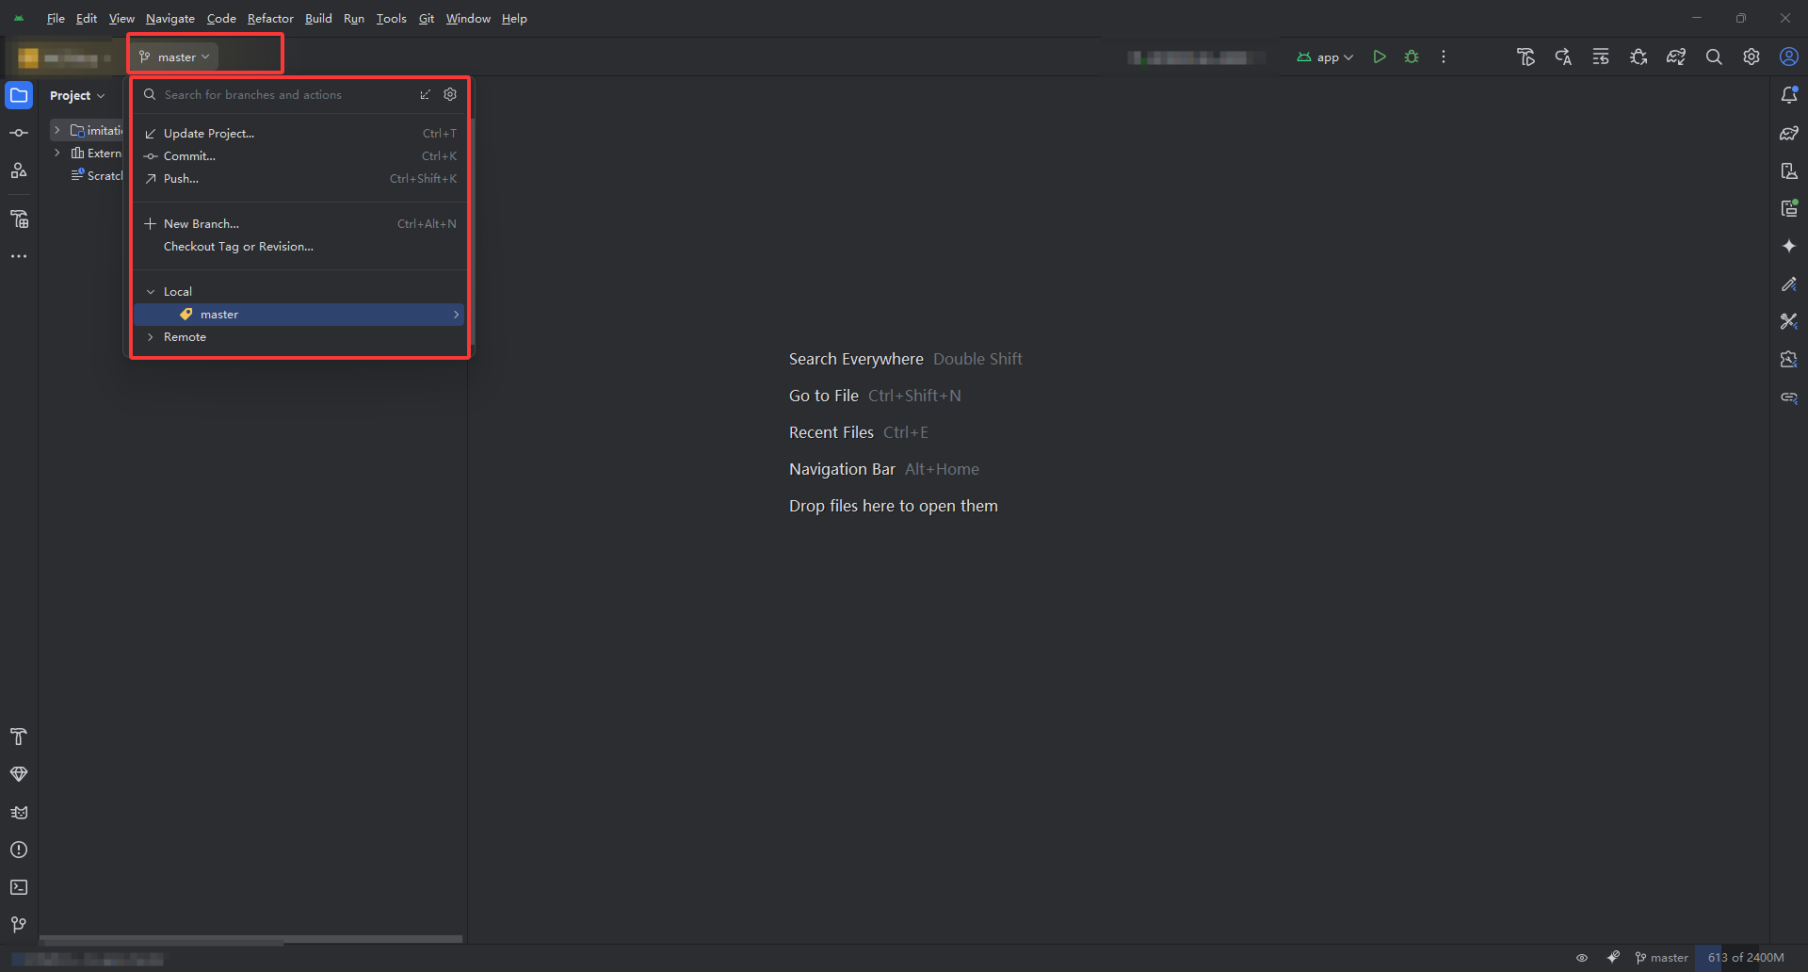Viewport: 1808px width, 972px height.
Task: Open the Device Manager panel
Action: pos(1788,170)
